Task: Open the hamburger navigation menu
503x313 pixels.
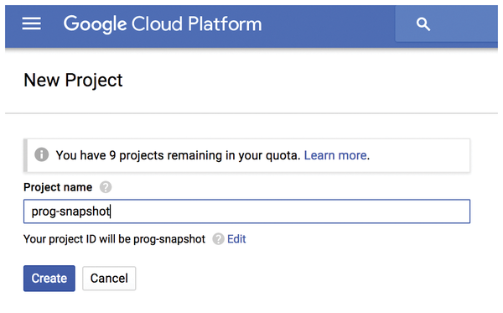Action: (32, 23)
